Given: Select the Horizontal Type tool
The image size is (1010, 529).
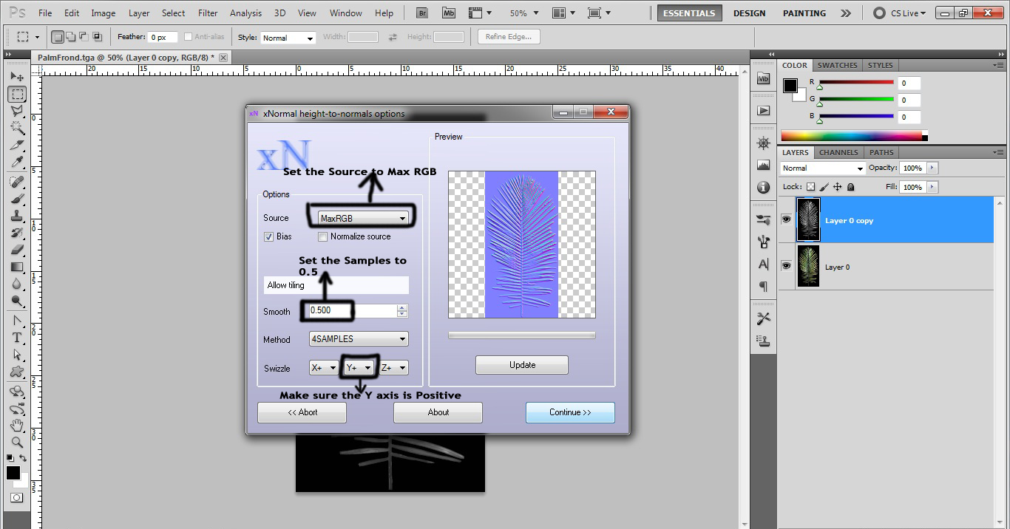Looking at the screenshot, I should 17,338.
